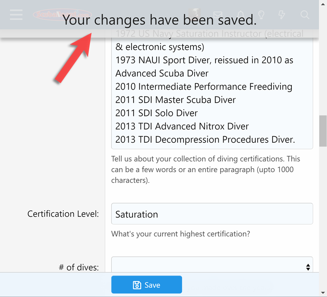Click the Save button
This screenshot has height=297, width=327.
pyautogui.click(x=147, y=285)
